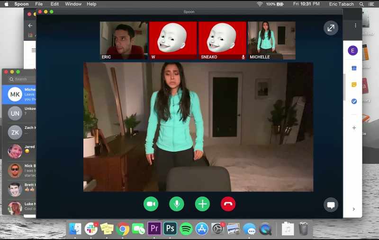Open the three-dot menu in browser
This screenshot has width=379, height=240.
355,26
